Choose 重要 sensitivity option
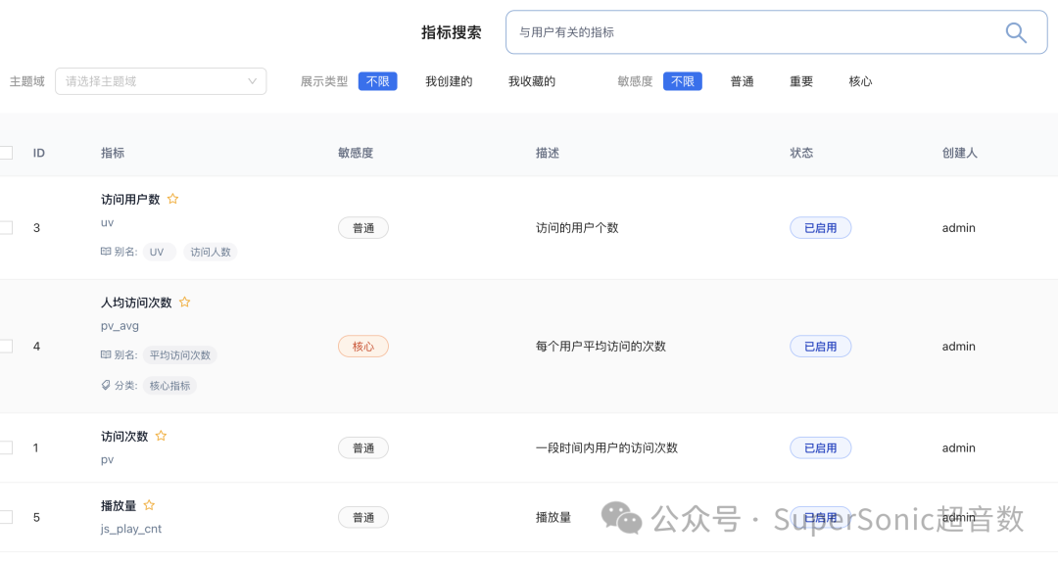This screenshot has height=562, width=1058. click(x=801, y=81)
